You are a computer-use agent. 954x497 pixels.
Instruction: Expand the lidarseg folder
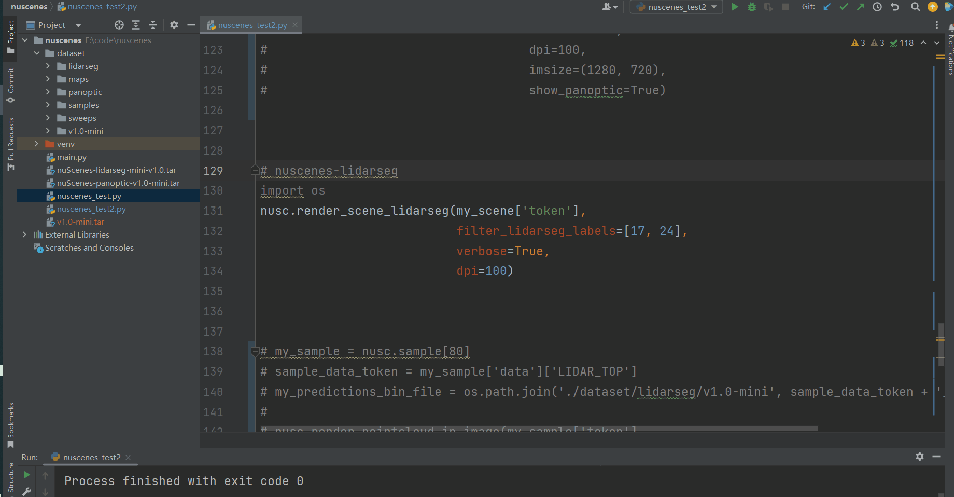[x=48, y=66]
